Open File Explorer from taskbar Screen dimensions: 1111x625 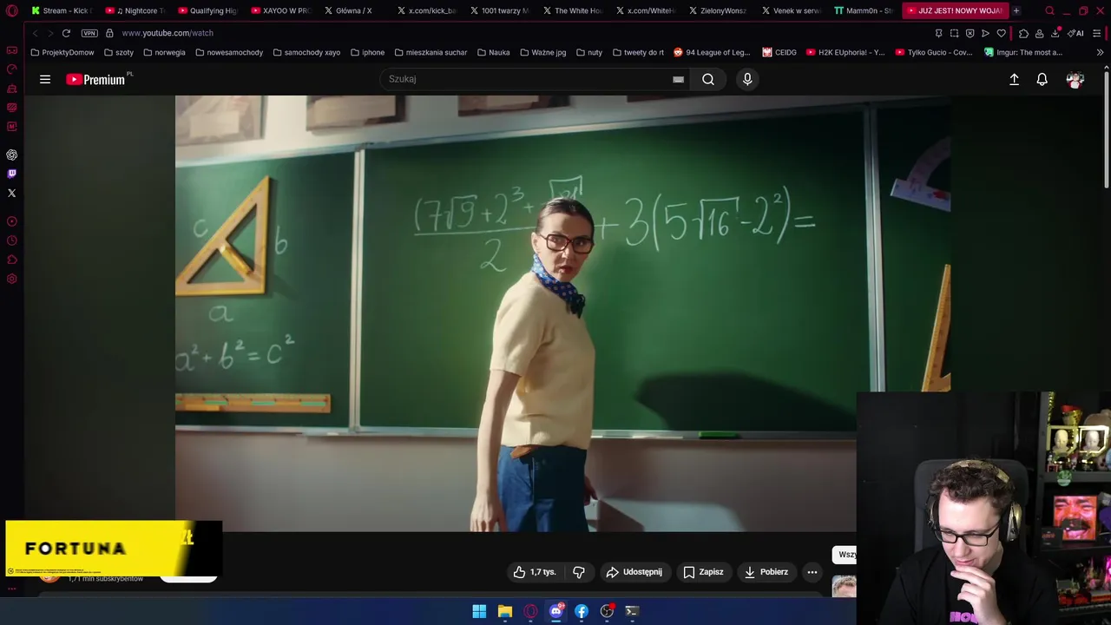504,611
